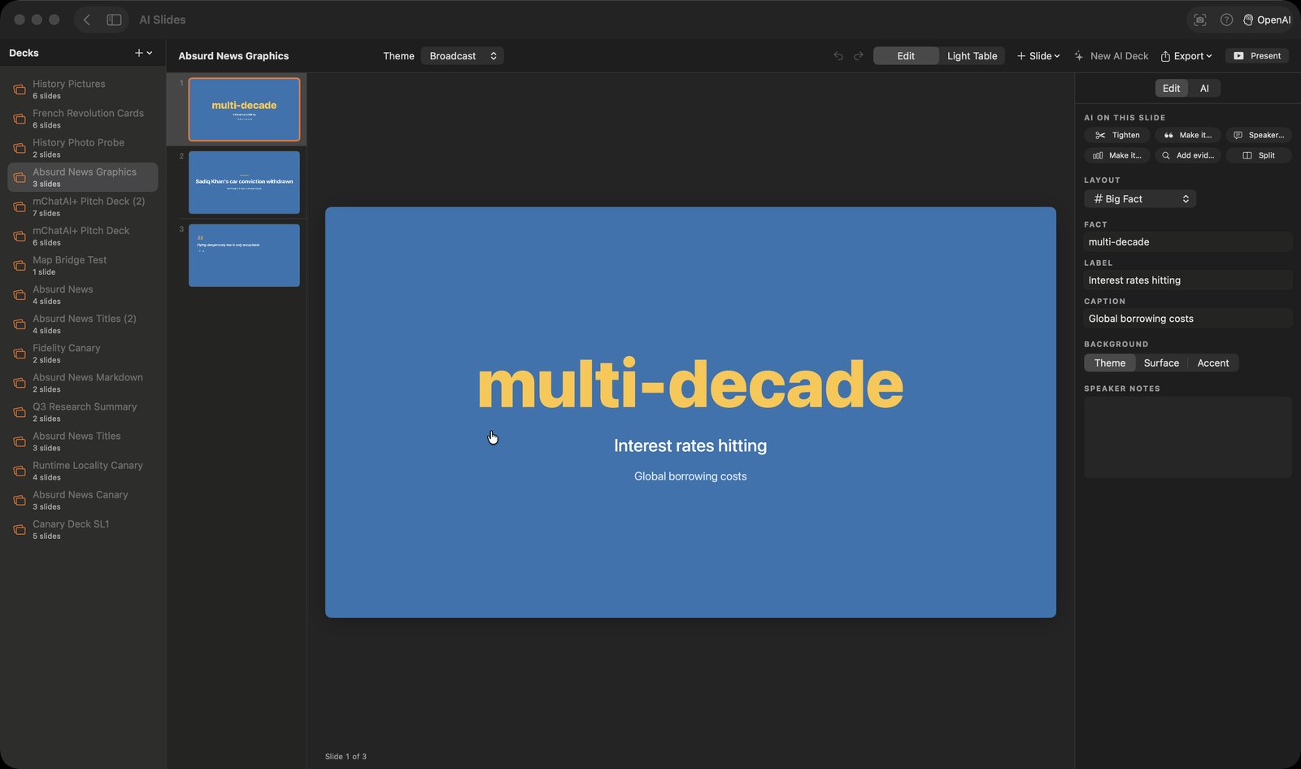Open the French Revolution Cards deck
Screen dimensions: 1301x769
coord(82,119)
